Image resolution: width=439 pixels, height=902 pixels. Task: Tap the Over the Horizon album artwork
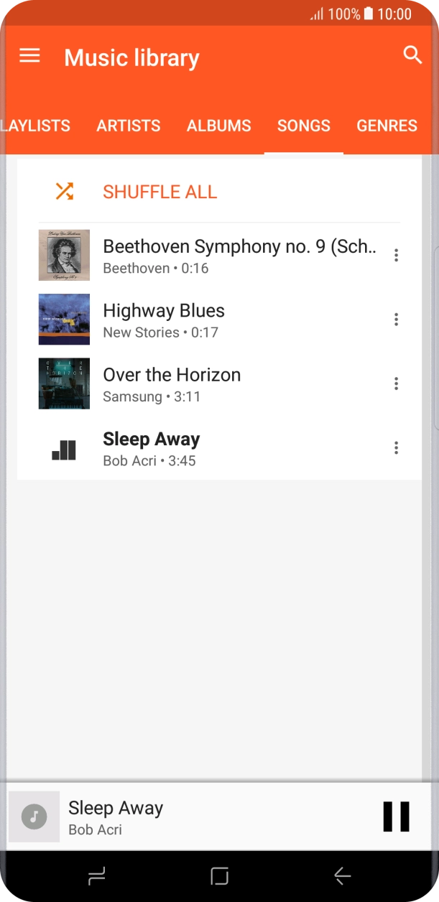pos(64,383)
